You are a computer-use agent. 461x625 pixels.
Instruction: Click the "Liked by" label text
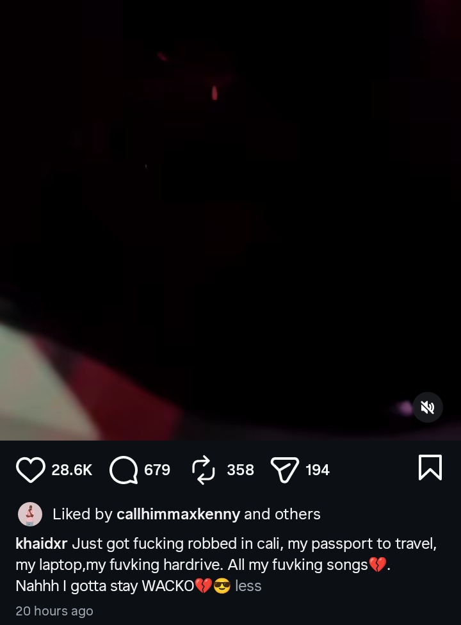(83, 514)
